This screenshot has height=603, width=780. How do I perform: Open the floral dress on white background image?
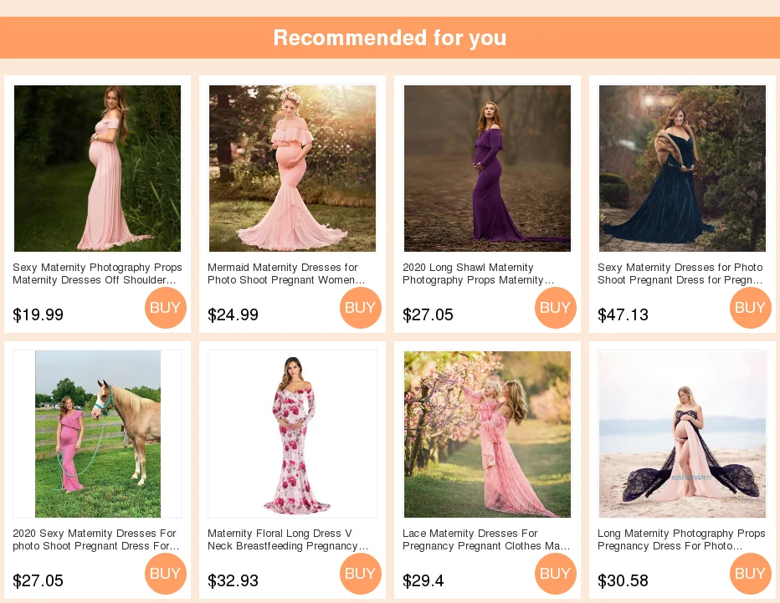[x=293, y=434]
